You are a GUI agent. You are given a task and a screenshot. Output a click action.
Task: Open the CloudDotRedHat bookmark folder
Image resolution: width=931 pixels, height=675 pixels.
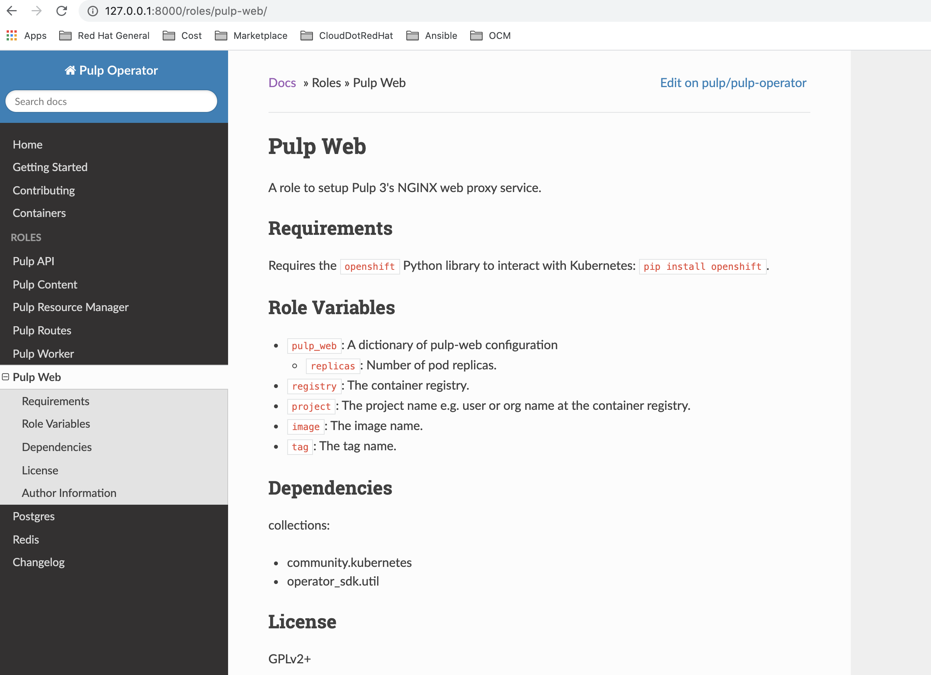click(x=346, y=36)
